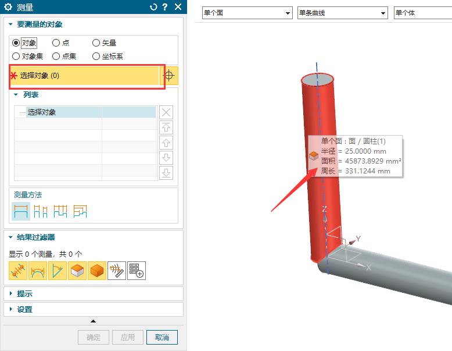Reset the measure dialog with the reset icon
This screenshot has width=452, height=351.
[x=153, y=7]
